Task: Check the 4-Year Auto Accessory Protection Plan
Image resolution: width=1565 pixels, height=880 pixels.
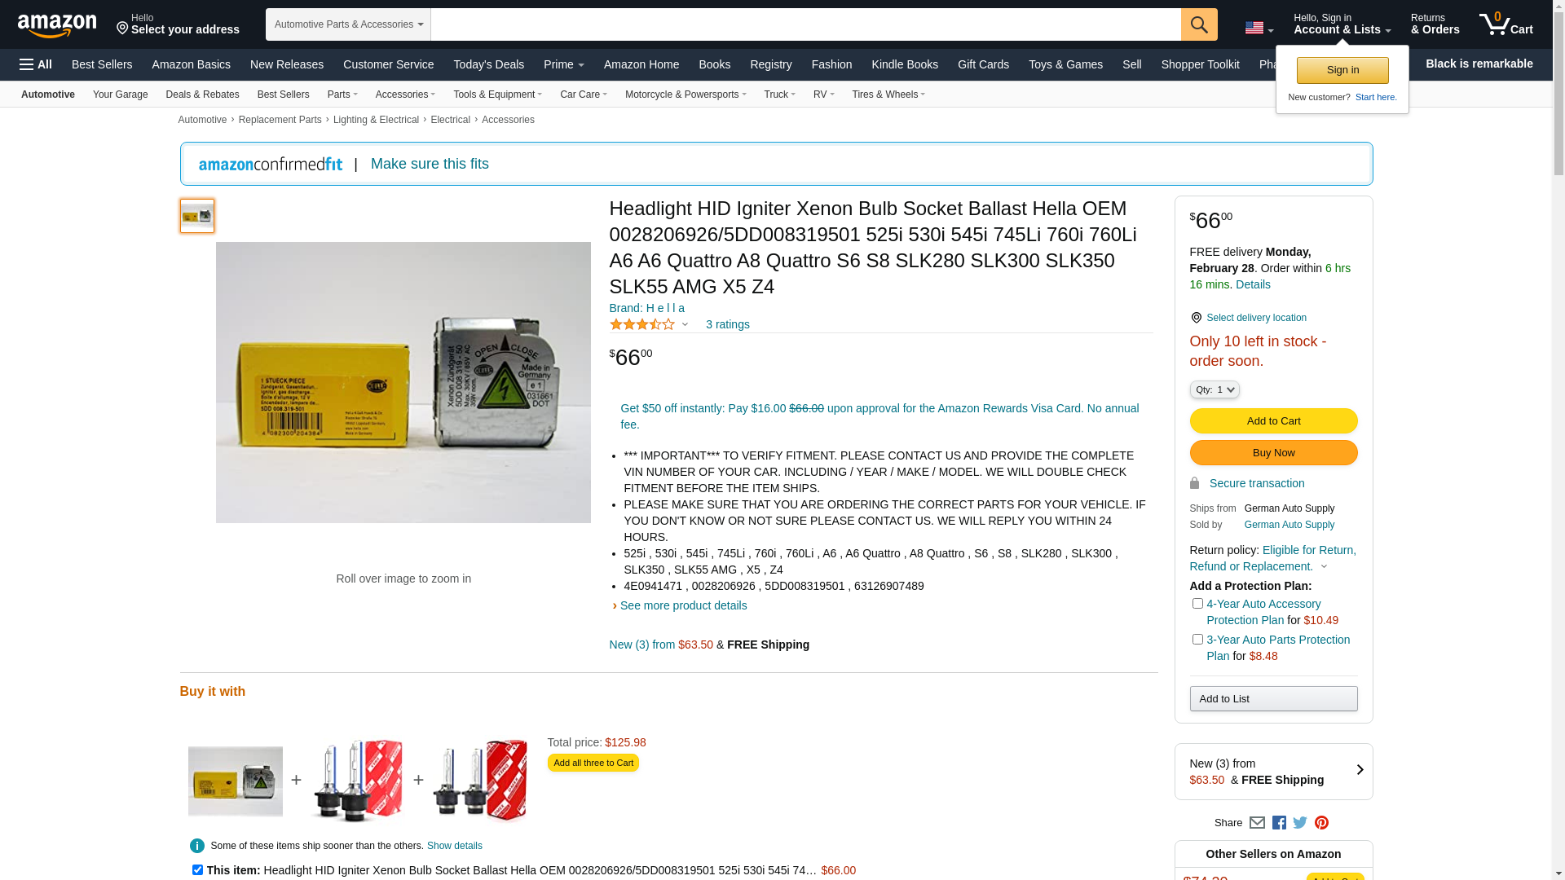Action: 1197,604
